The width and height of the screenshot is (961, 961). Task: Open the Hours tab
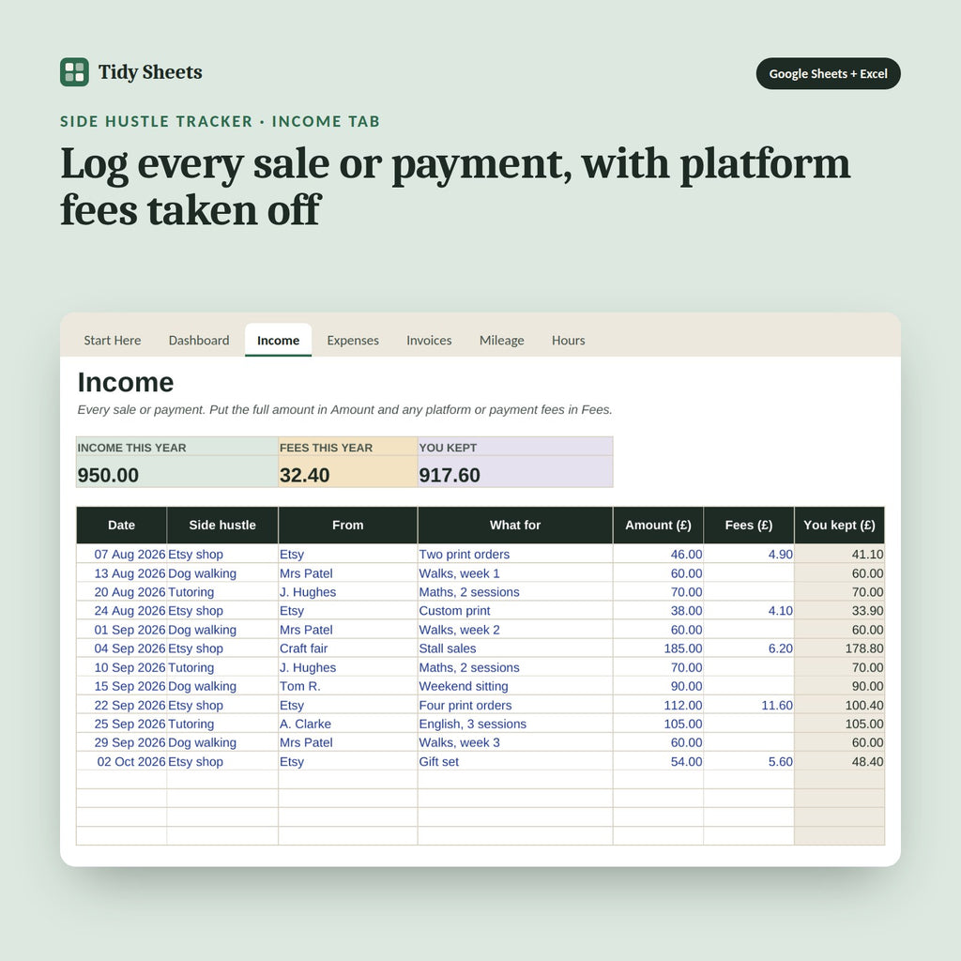click(568, 340)
